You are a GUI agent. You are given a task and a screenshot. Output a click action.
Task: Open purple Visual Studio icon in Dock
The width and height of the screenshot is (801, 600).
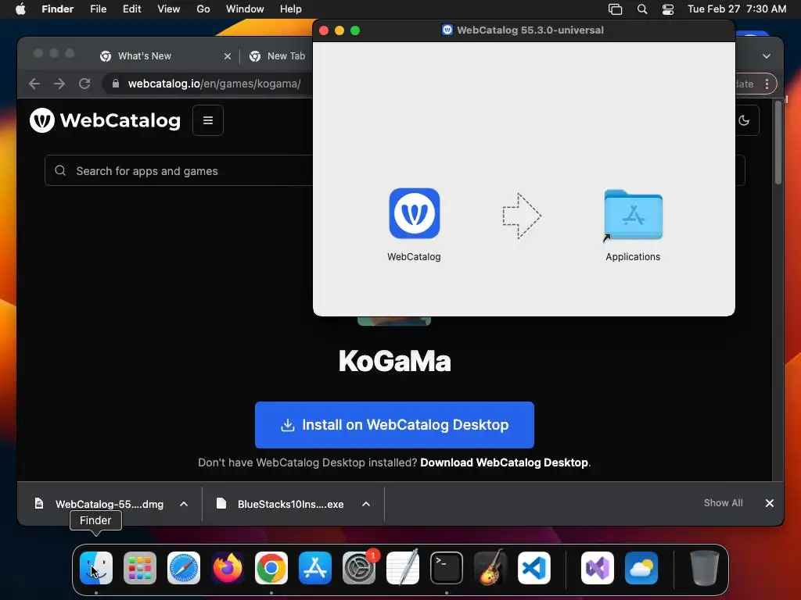click(598, 568)
